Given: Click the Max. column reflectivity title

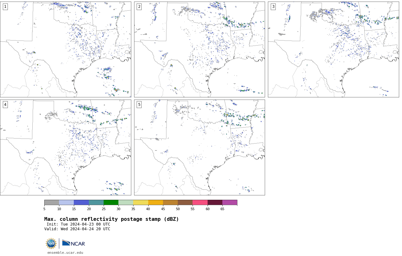Looking at the screenshot, I should click(111, 219).
